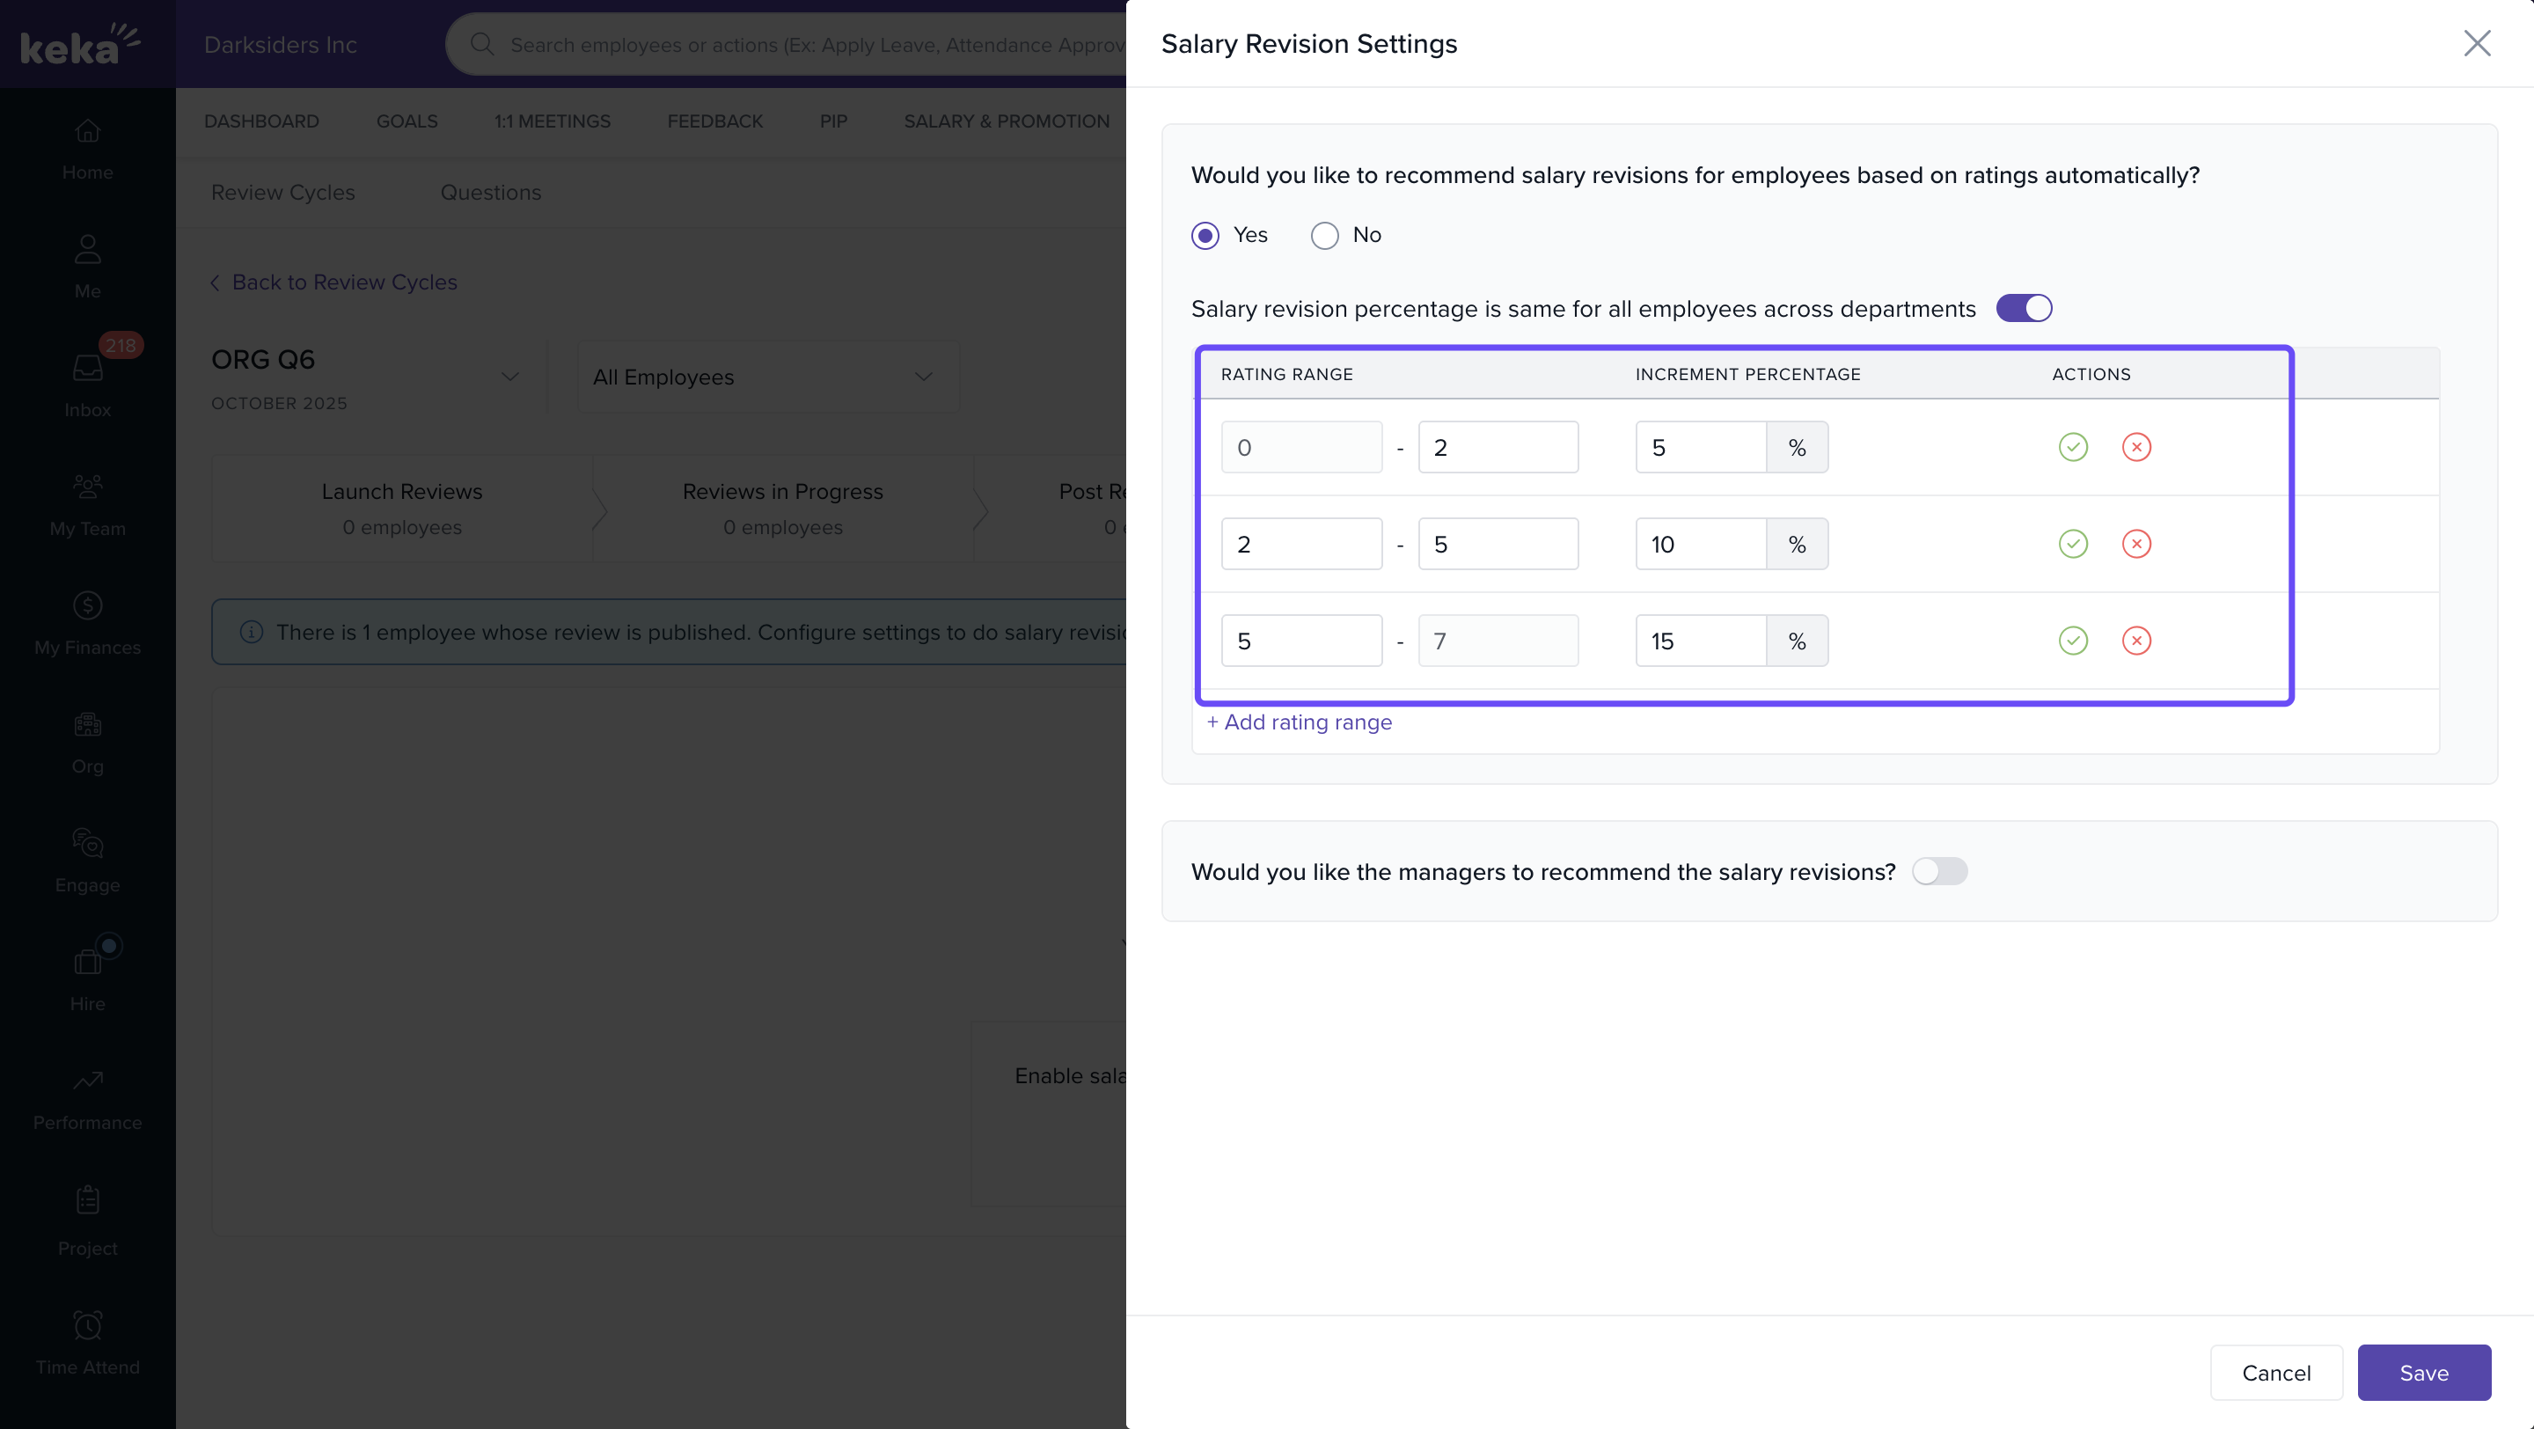
Task: Close the Salary Revision Settings panel
Action: tap(2476, 43)
